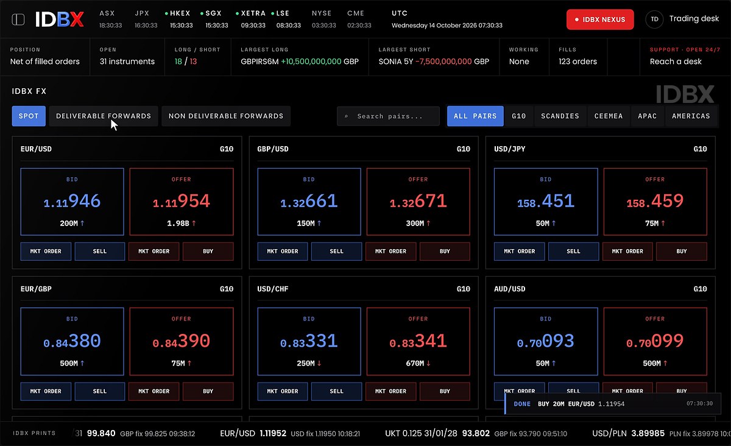Click GBP/USD offer MKT ORDER button
The width and height of the screenshot is (731, 446).
click(391, 251)
